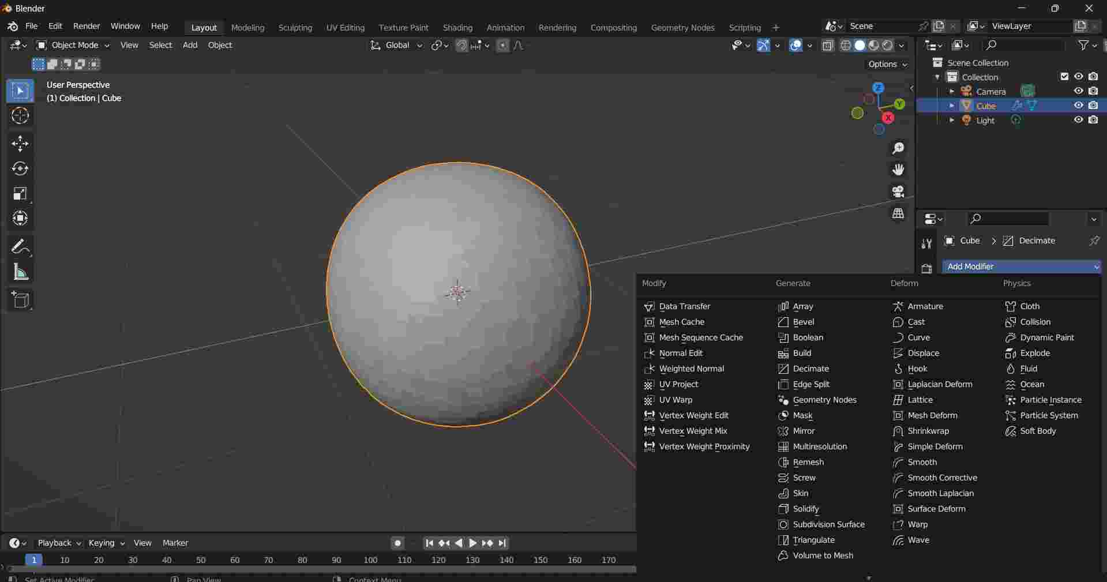Activate the Select Box tool
Screen dimensions: 1107x582
click(20, 91)
